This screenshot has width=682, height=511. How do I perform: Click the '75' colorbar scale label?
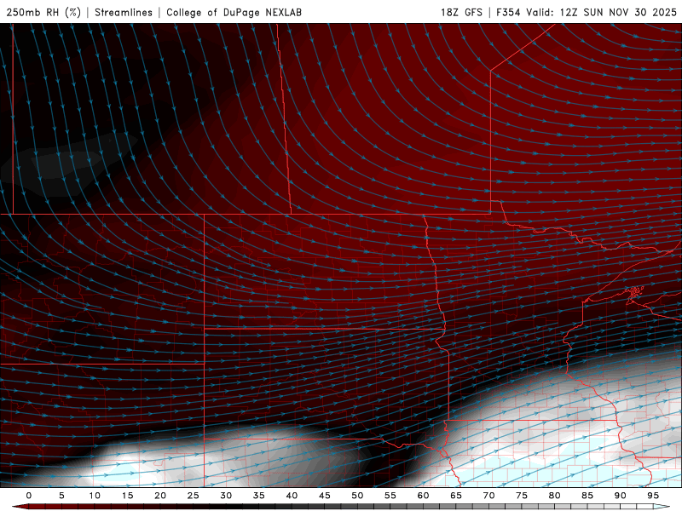tap(522, 496)
